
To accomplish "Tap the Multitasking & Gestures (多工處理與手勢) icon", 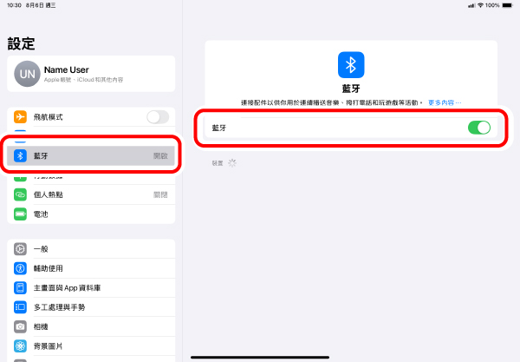I will pyautogui.click(x=20, y=307).
